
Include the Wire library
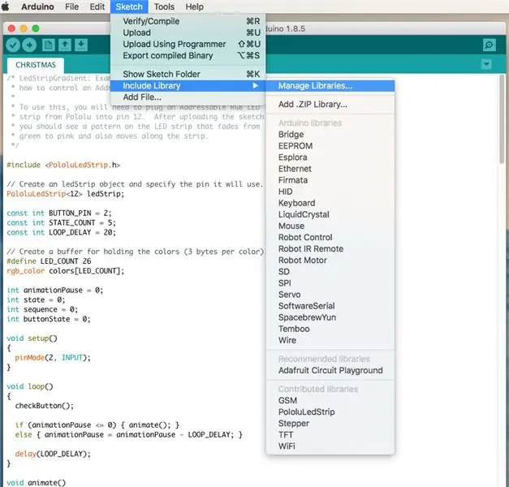[330, 340]
